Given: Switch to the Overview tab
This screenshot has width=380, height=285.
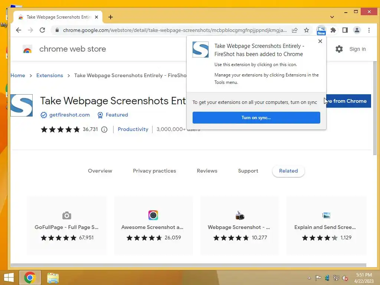Looking at the screenshot, I should click(100, 171).
